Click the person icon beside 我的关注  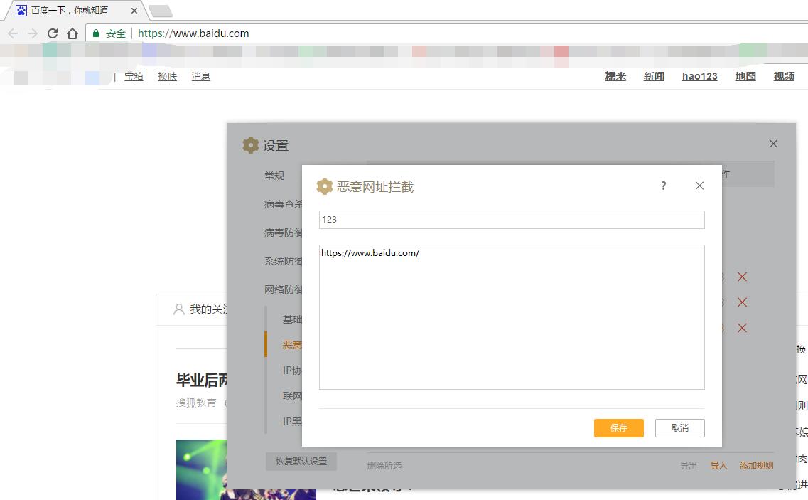point(179,309)
